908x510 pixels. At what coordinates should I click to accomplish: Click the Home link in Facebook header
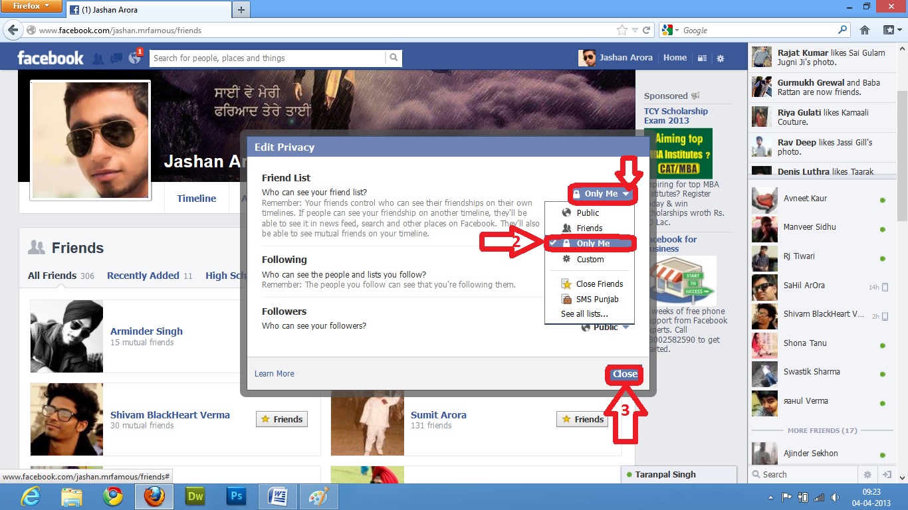coord(675,58)
